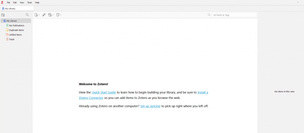This screenshot has width=304, height=133.
Task: Collapse the My Library tree arrow
Action: pos(2,21)
